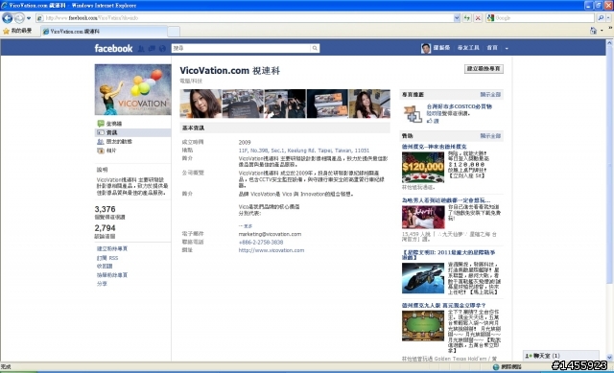The height and width of the screenshot is (373, 614).
Task: Click the magnifier search button in IE toolbar
Action: 601,18
